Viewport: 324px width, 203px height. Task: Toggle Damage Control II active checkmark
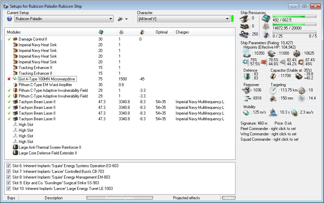9,39
